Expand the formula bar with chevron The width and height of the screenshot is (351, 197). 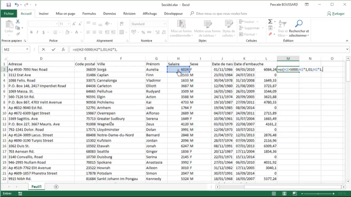click(x=347, y=49)
